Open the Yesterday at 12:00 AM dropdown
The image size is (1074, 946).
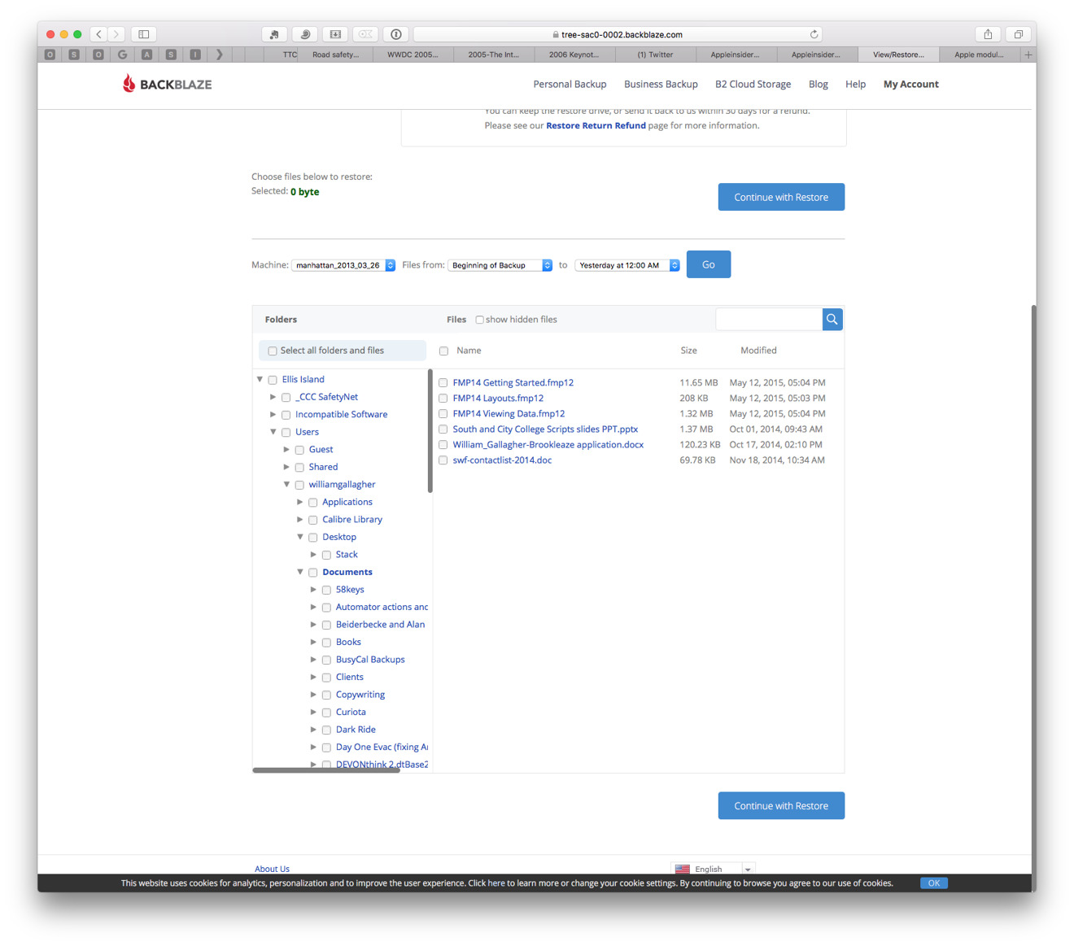(627, 265)
